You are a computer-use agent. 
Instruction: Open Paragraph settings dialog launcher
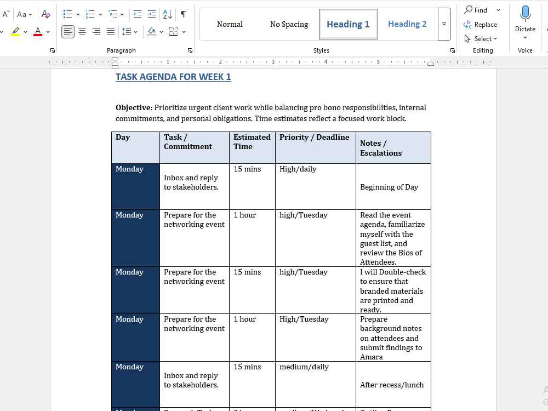[x=190, y=50]
